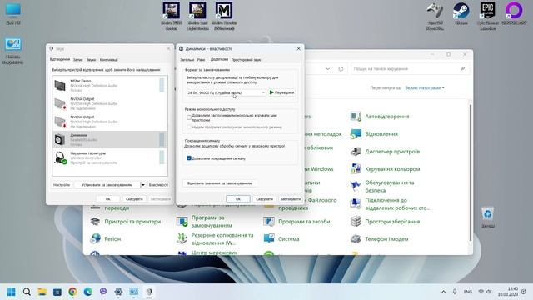Screen dimensions: 533x300
Task: Switch to the Рівні tab in speaker properties
Action: coord(201,59)
